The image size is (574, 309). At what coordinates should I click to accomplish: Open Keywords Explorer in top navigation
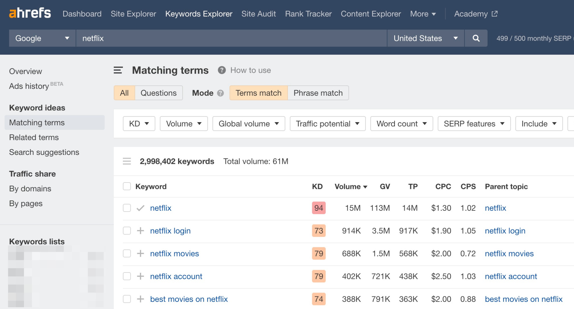pos(199,14)
